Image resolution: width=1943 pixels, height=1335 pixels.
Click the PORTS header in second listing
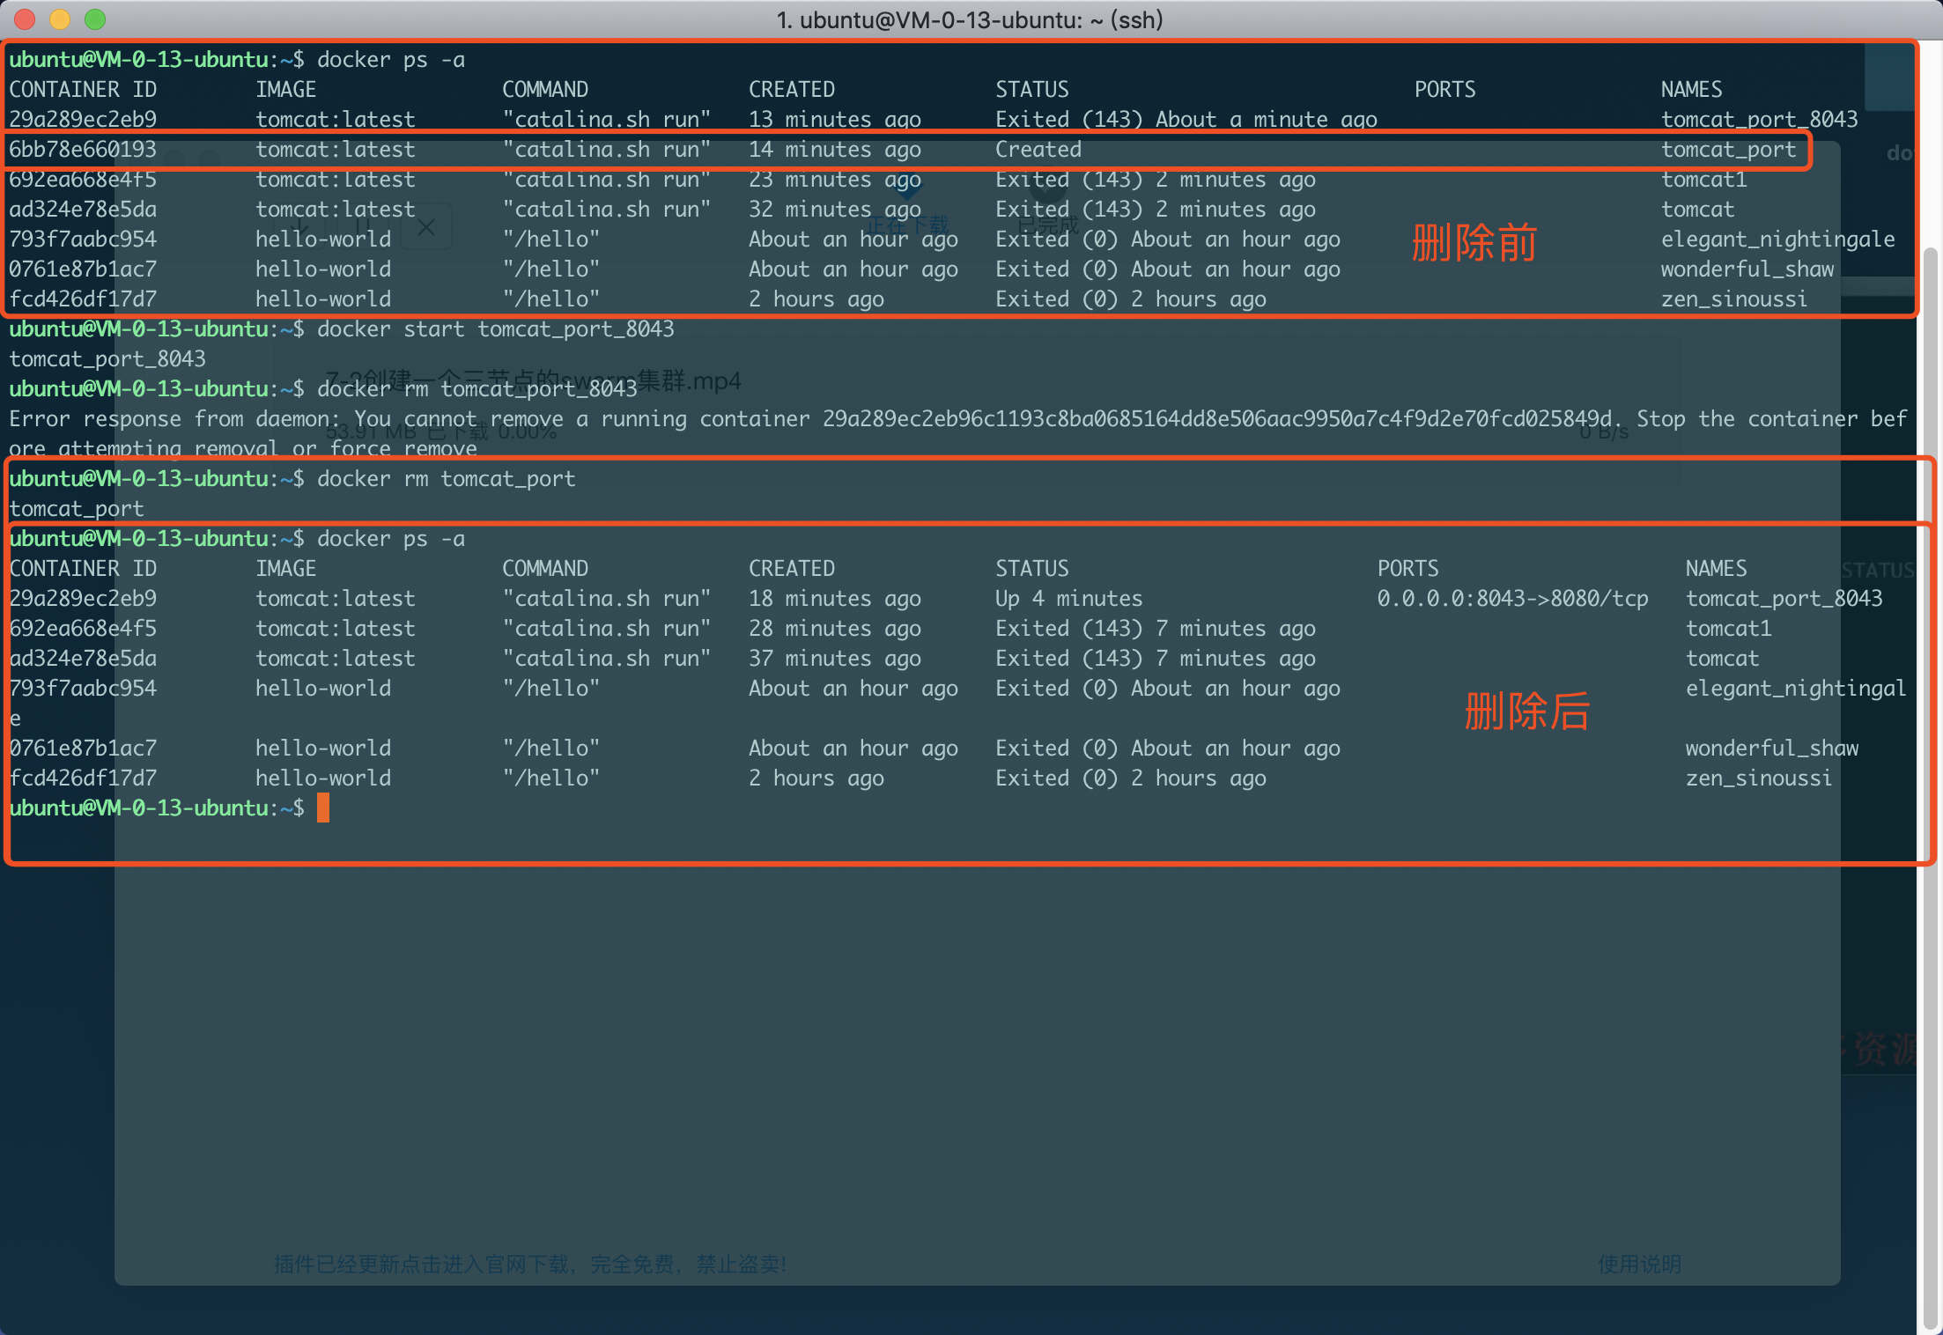(1408, 568)
